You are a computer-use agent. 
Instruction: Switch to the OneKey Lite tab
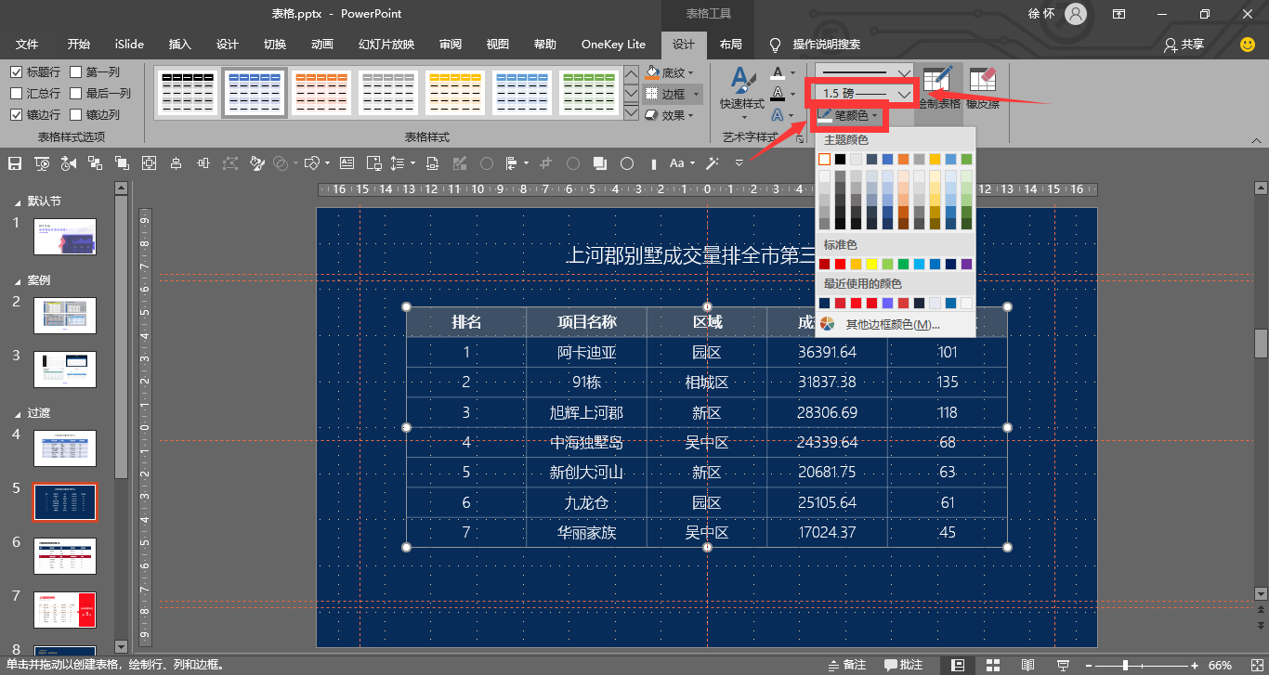pyautogui.click(x=613, y=45)
